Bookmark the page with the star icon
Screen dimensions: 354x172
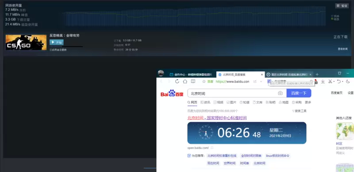(x=204, y=82)
